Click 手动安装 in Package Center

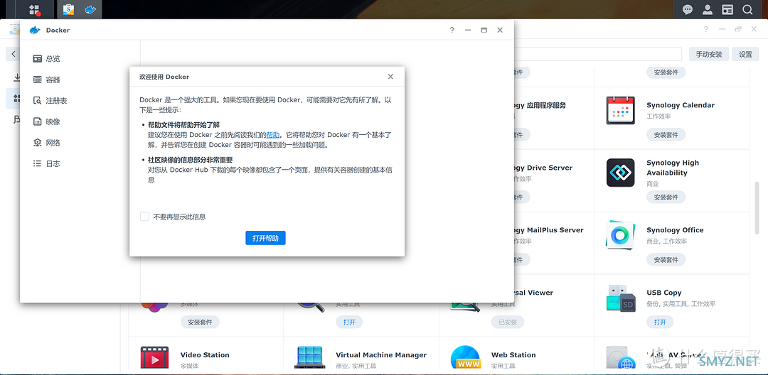[709, 54]
